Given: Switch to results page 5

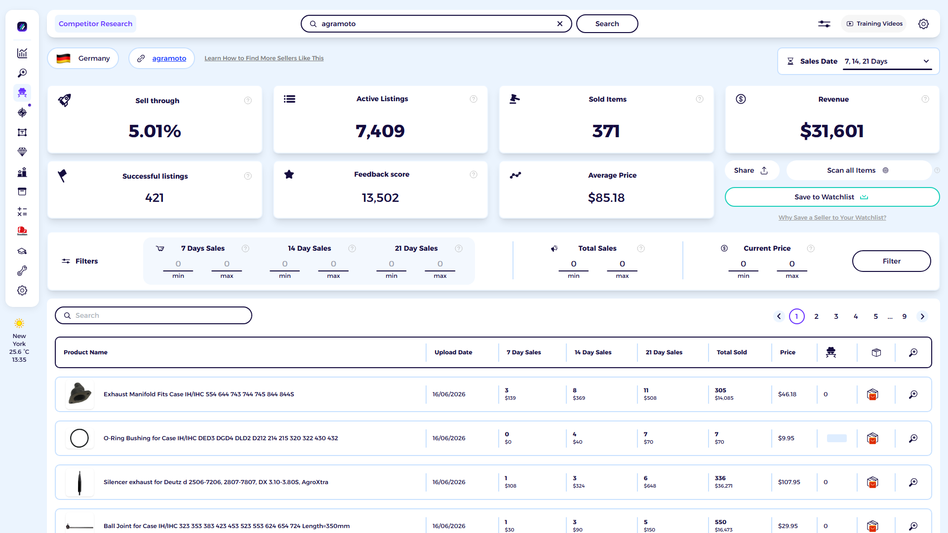Looking at the screenshot, I should pos(875,316).
